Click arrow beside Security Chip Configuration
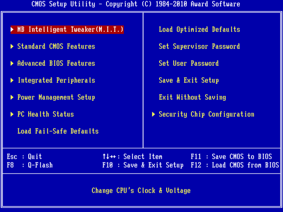The width and height of the screenshot is (283, 212). pos(153,114)
